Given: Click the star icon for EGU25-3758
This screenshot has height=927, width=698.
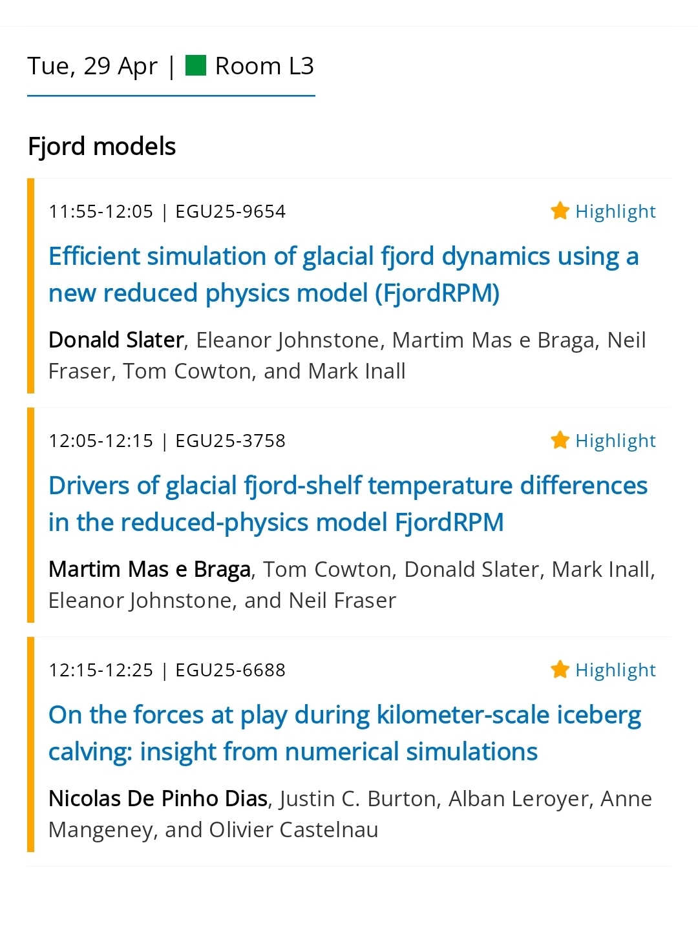Looking at the screenshot, I should [560, 440].
